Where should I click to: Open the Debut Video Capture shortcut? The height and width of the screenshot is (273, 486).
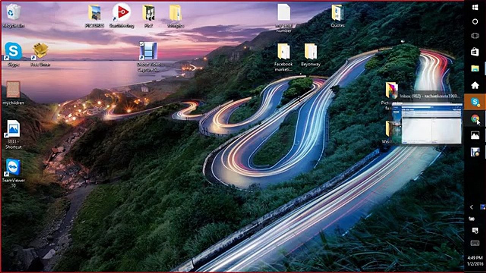(148, 56)
